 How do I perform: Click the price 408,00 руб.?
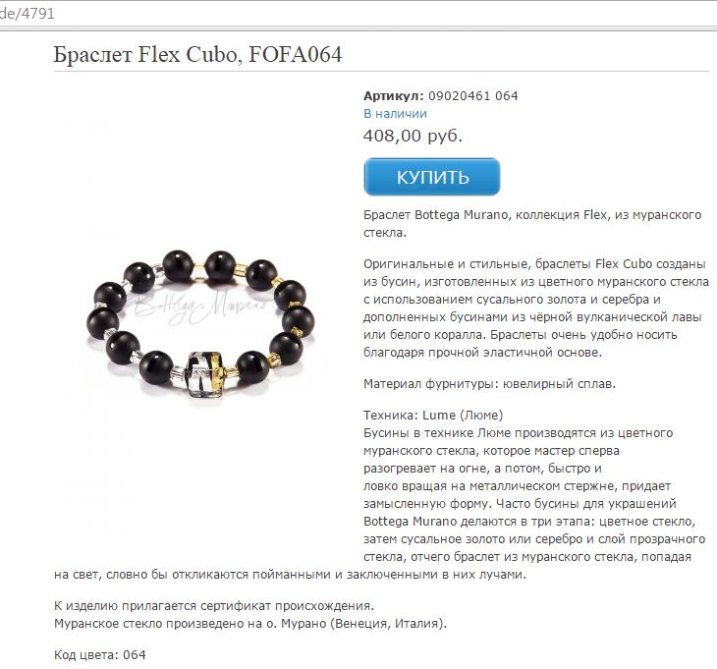pyautogui.click(x=413, y=136)
